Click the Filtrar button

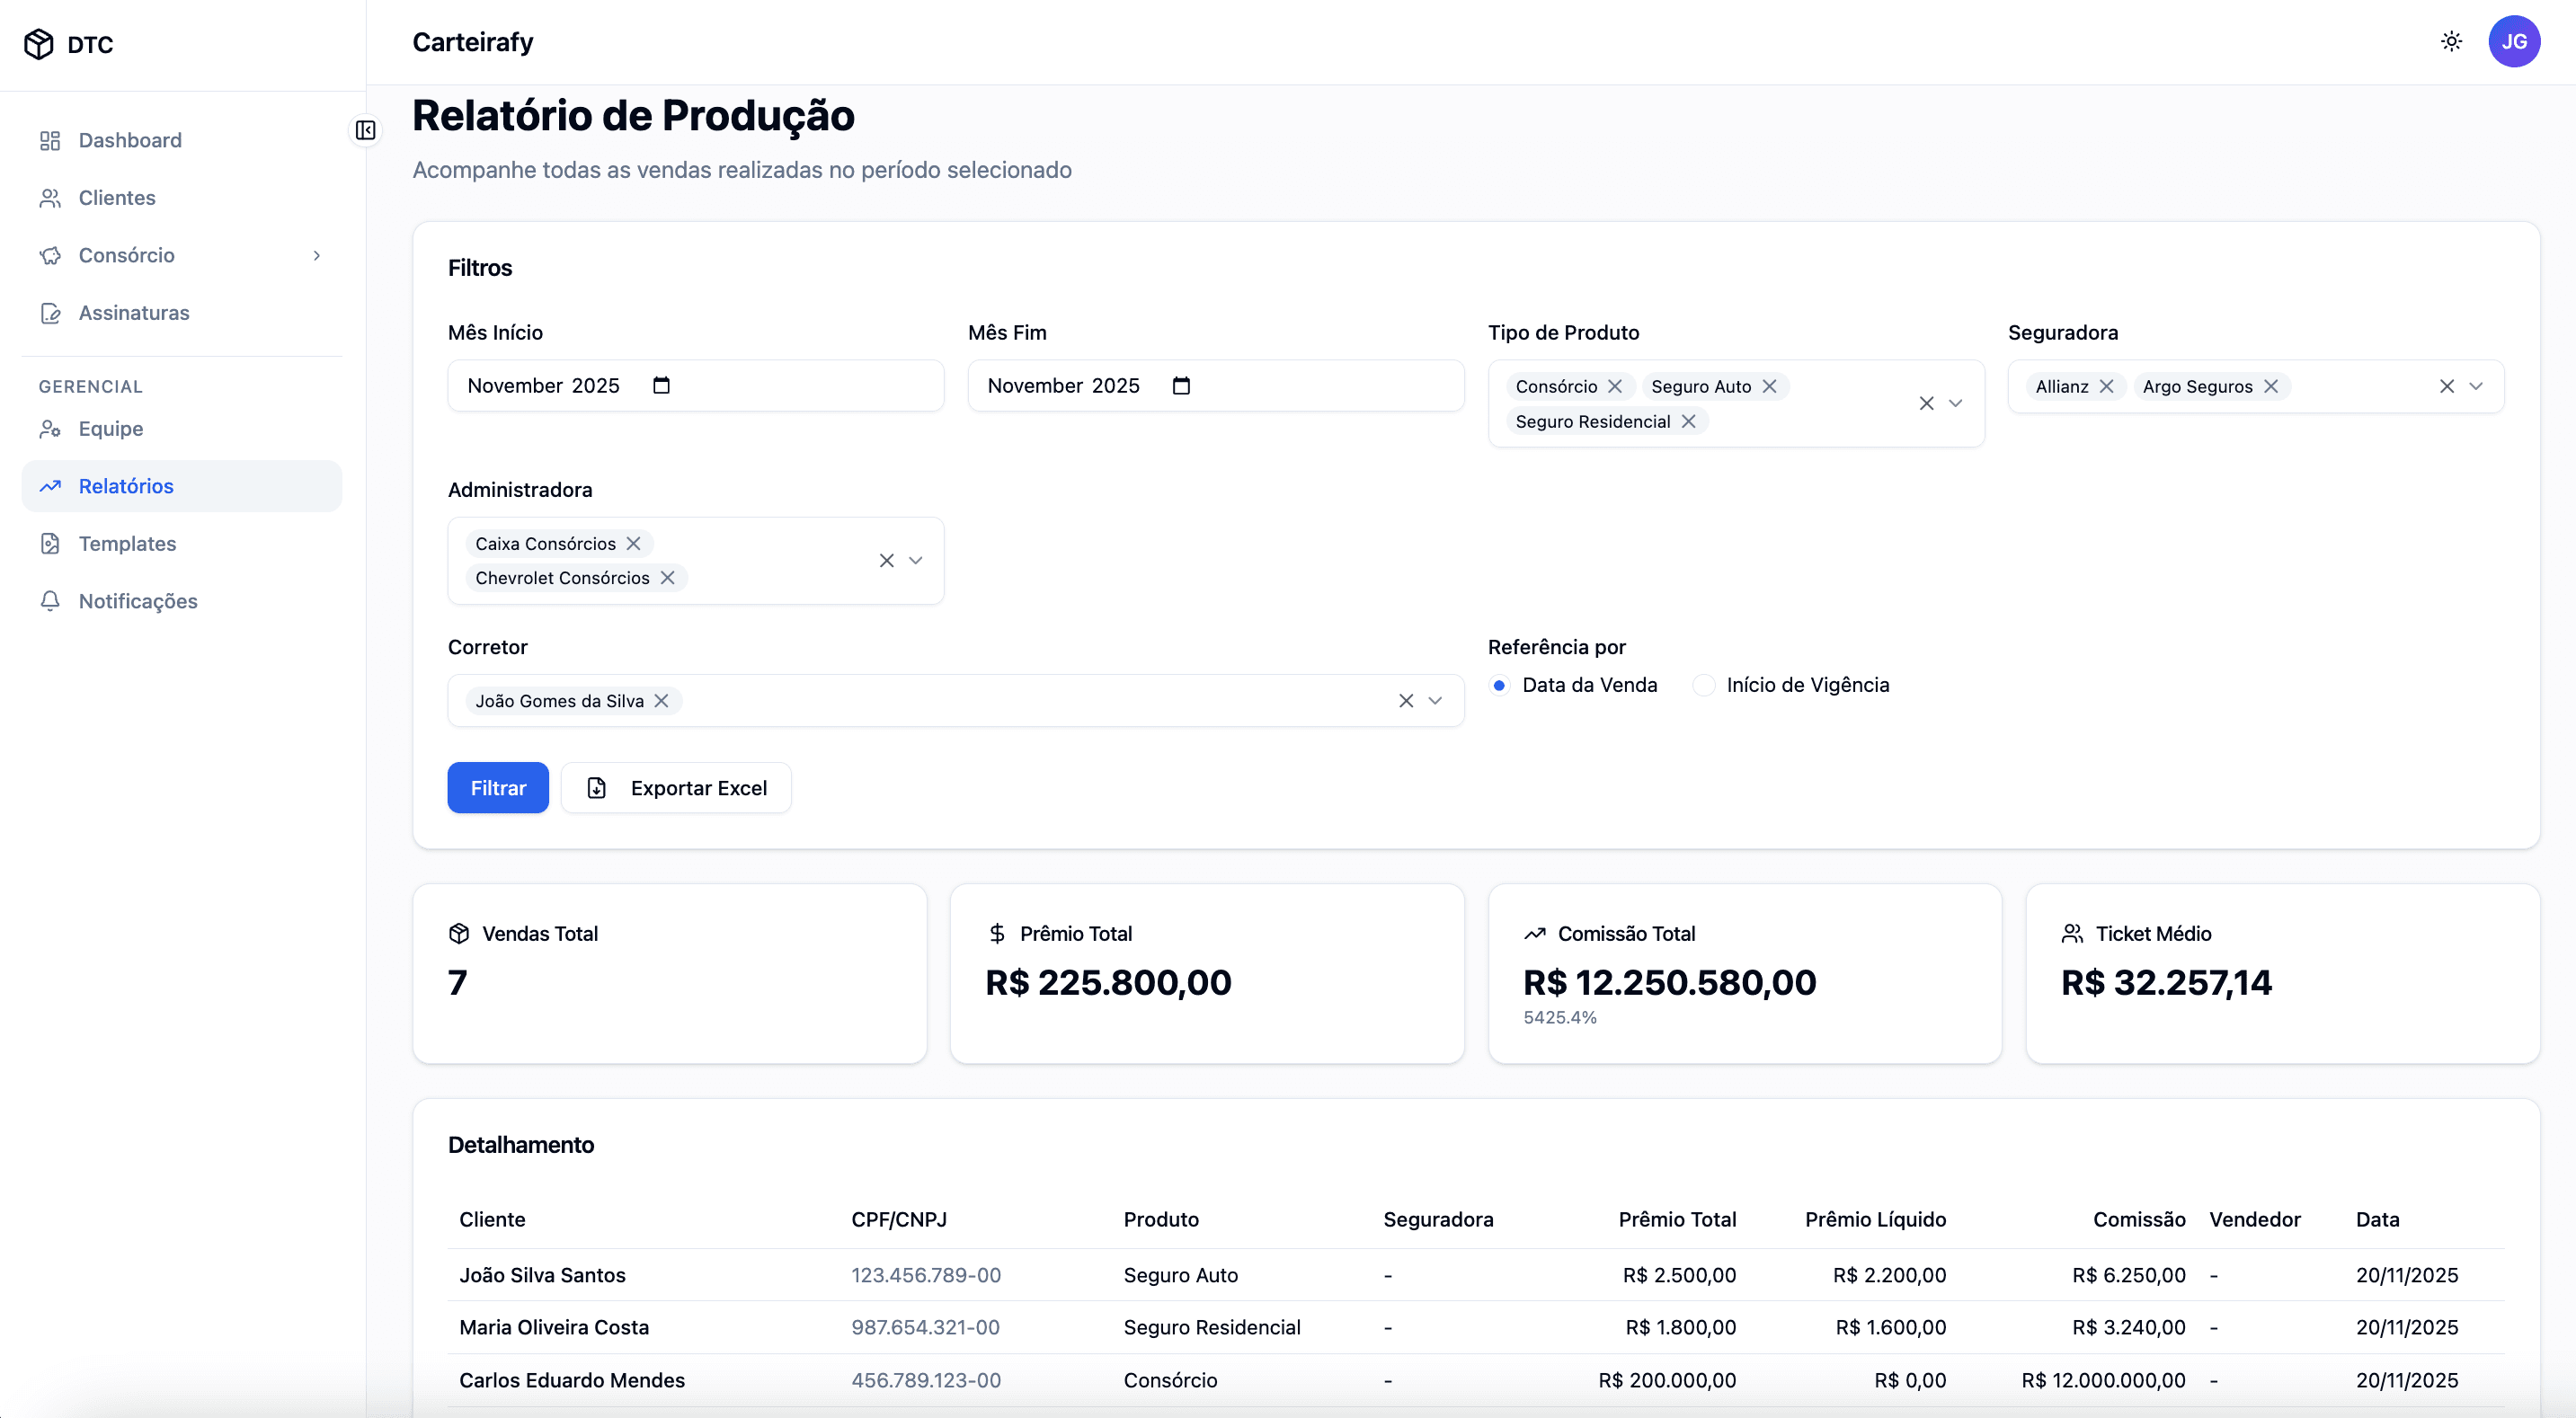pos(497,788)
